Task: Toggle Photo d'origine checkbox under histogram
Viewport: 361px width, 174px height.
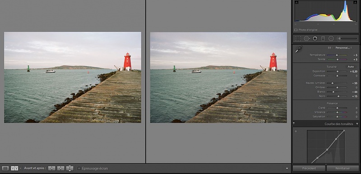Action: point(296,30)
